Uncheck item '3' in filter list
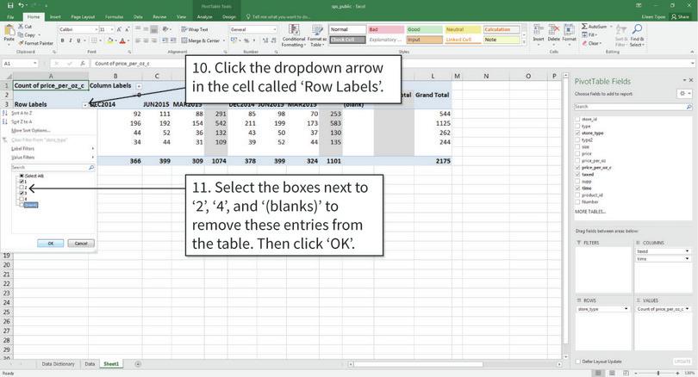 click(21, 194)
